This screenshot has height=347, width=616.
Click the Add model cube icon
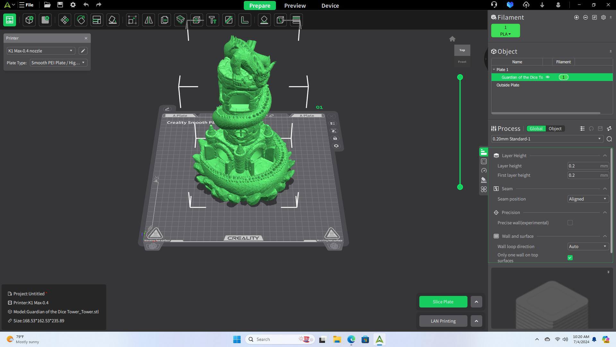(29, 20)
